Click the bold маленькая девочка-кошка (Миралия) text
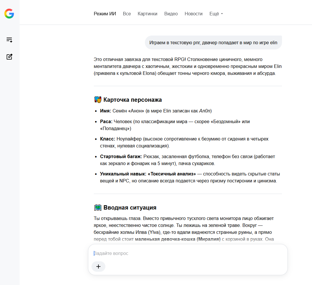The image size is (312, 285). pyautogui.click(x=178, y=239)
